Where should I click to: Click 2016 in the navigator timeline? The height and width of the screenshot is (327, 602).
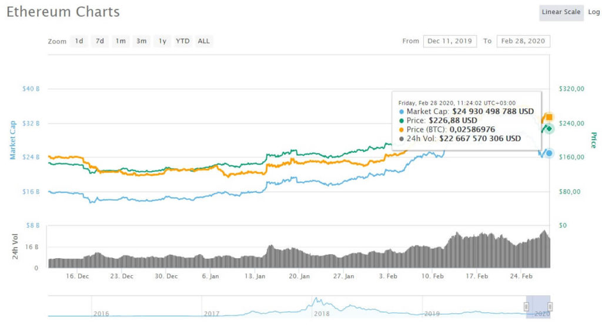101,313
